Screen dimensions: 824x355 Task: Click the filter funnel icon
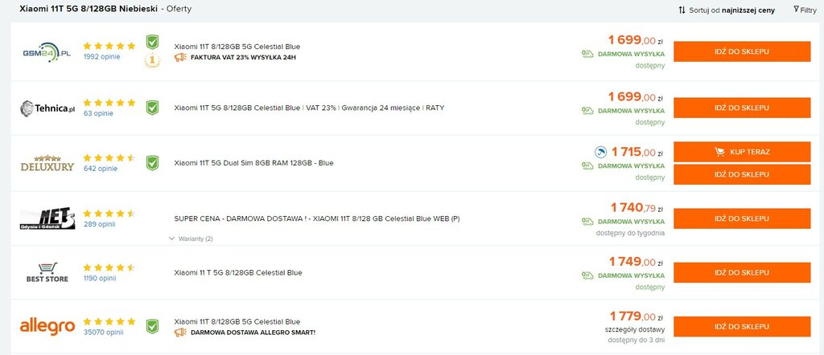[x=796, y=9]
